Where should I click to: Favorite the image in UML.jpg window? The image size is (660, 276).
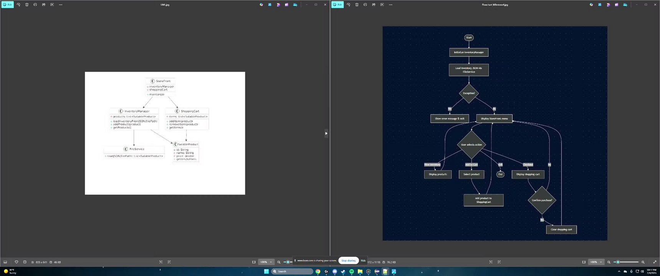[17, 262]
